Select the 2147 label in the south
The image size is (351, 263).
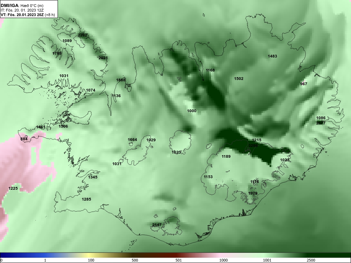tap(157, 225)
